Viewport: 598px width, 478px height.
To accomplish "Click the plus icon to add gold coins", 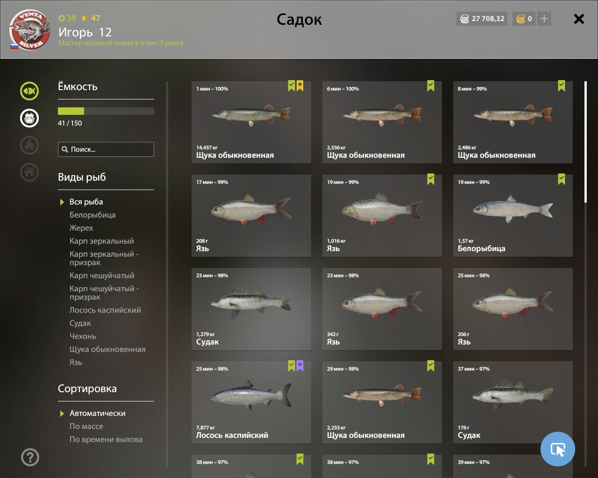I will click(x=544, y=19).
